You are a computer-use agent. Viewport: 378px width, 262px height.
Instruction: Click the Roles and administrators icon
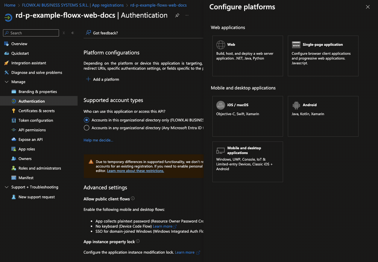[13, 168]
